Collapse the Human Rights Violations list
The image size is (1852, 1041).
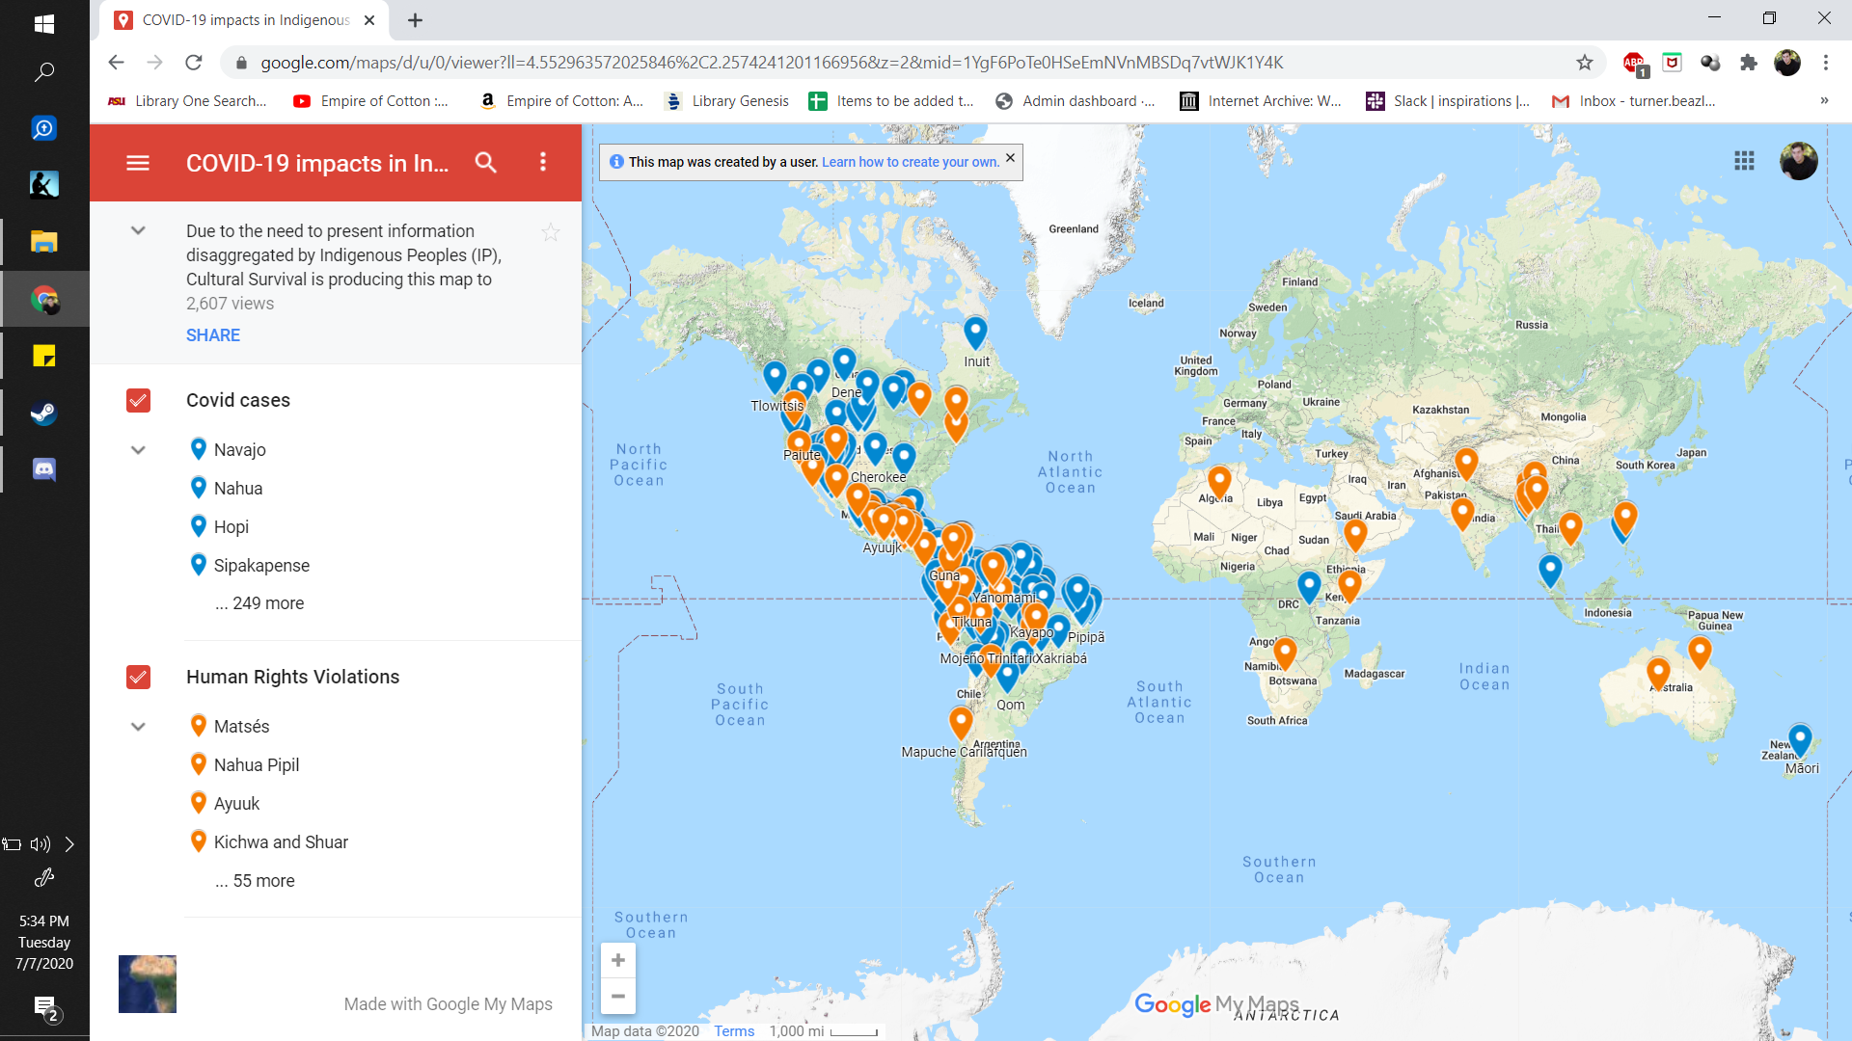tap(138, 727)
